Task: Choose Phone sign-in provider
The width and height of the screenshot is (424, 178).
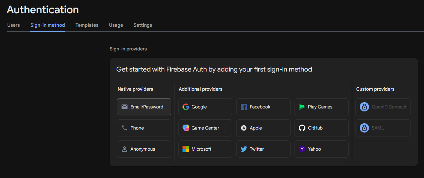Action: (144, 128)
